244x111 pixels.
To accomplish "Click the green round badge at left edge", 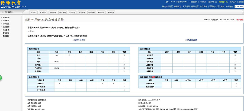I will click(1, 78).
